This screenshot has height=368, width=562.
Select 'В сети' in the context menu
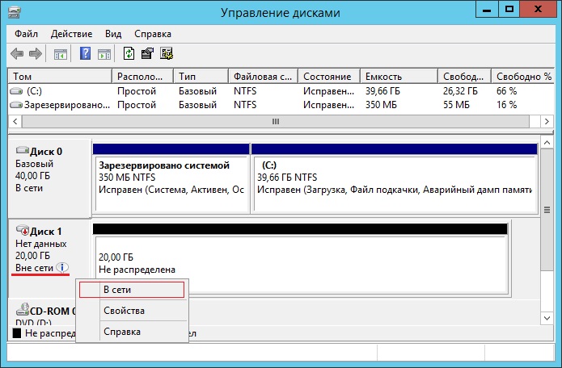point(132,289)
